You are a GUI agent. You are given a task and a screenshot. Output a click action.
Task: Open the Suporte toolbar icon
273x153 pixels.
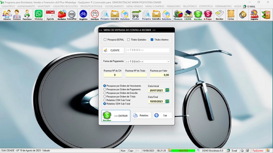point(254,15)
